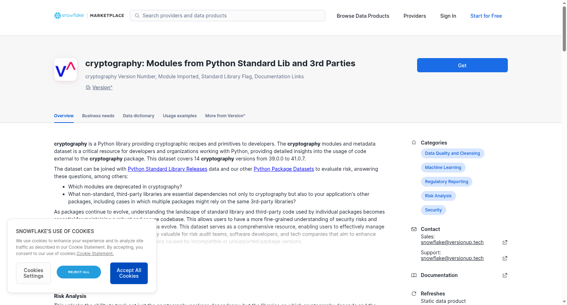Click the SNOWFLAKE'S USE OF COOKIES heading
Screen dimensions: 567x305
[55, 231]
